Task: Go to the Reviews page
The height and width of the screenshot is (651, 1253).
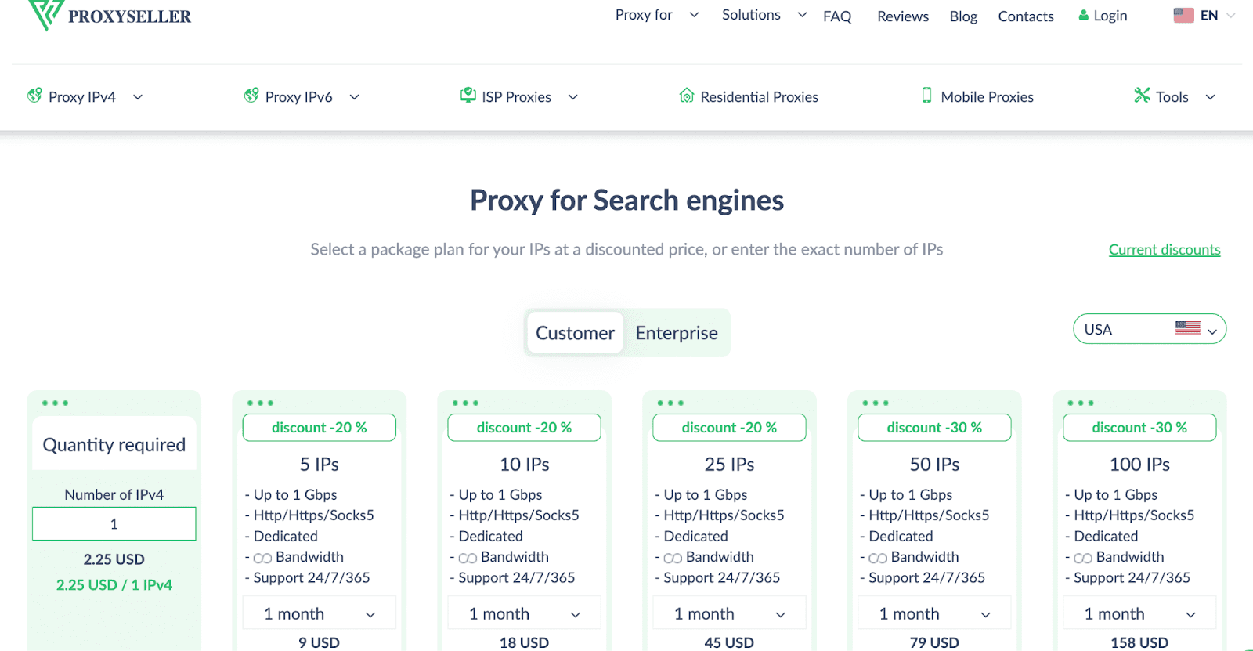Action: click(903, 16)
